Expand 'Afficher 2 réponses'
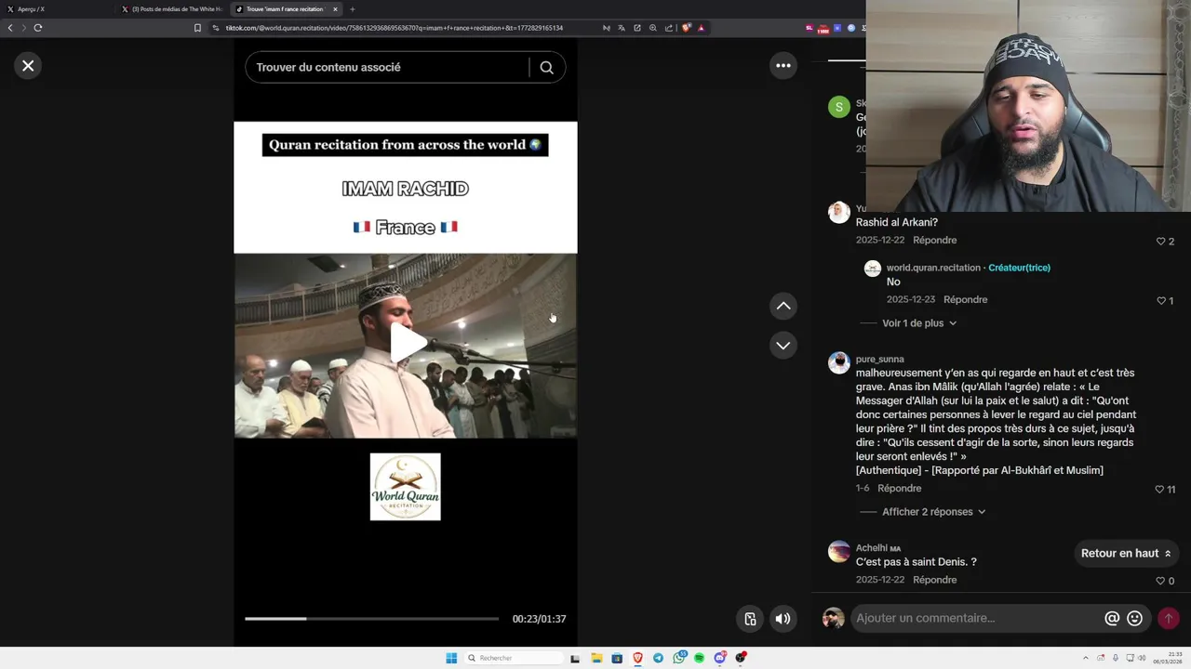 pyautogui.click(x=933, y=512)
